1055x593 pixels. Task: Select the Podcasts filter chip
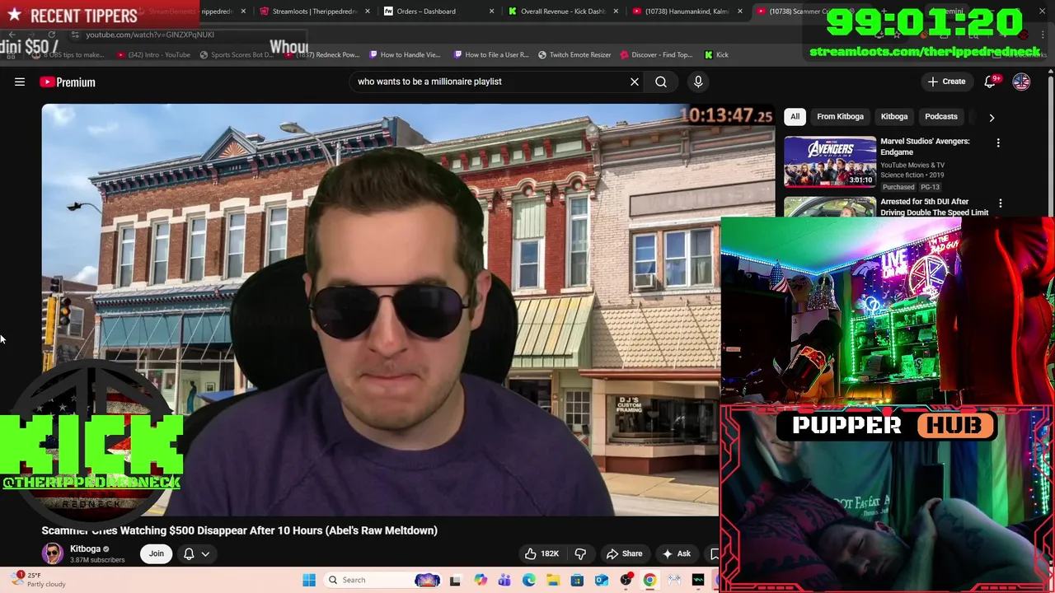(940, 116)
